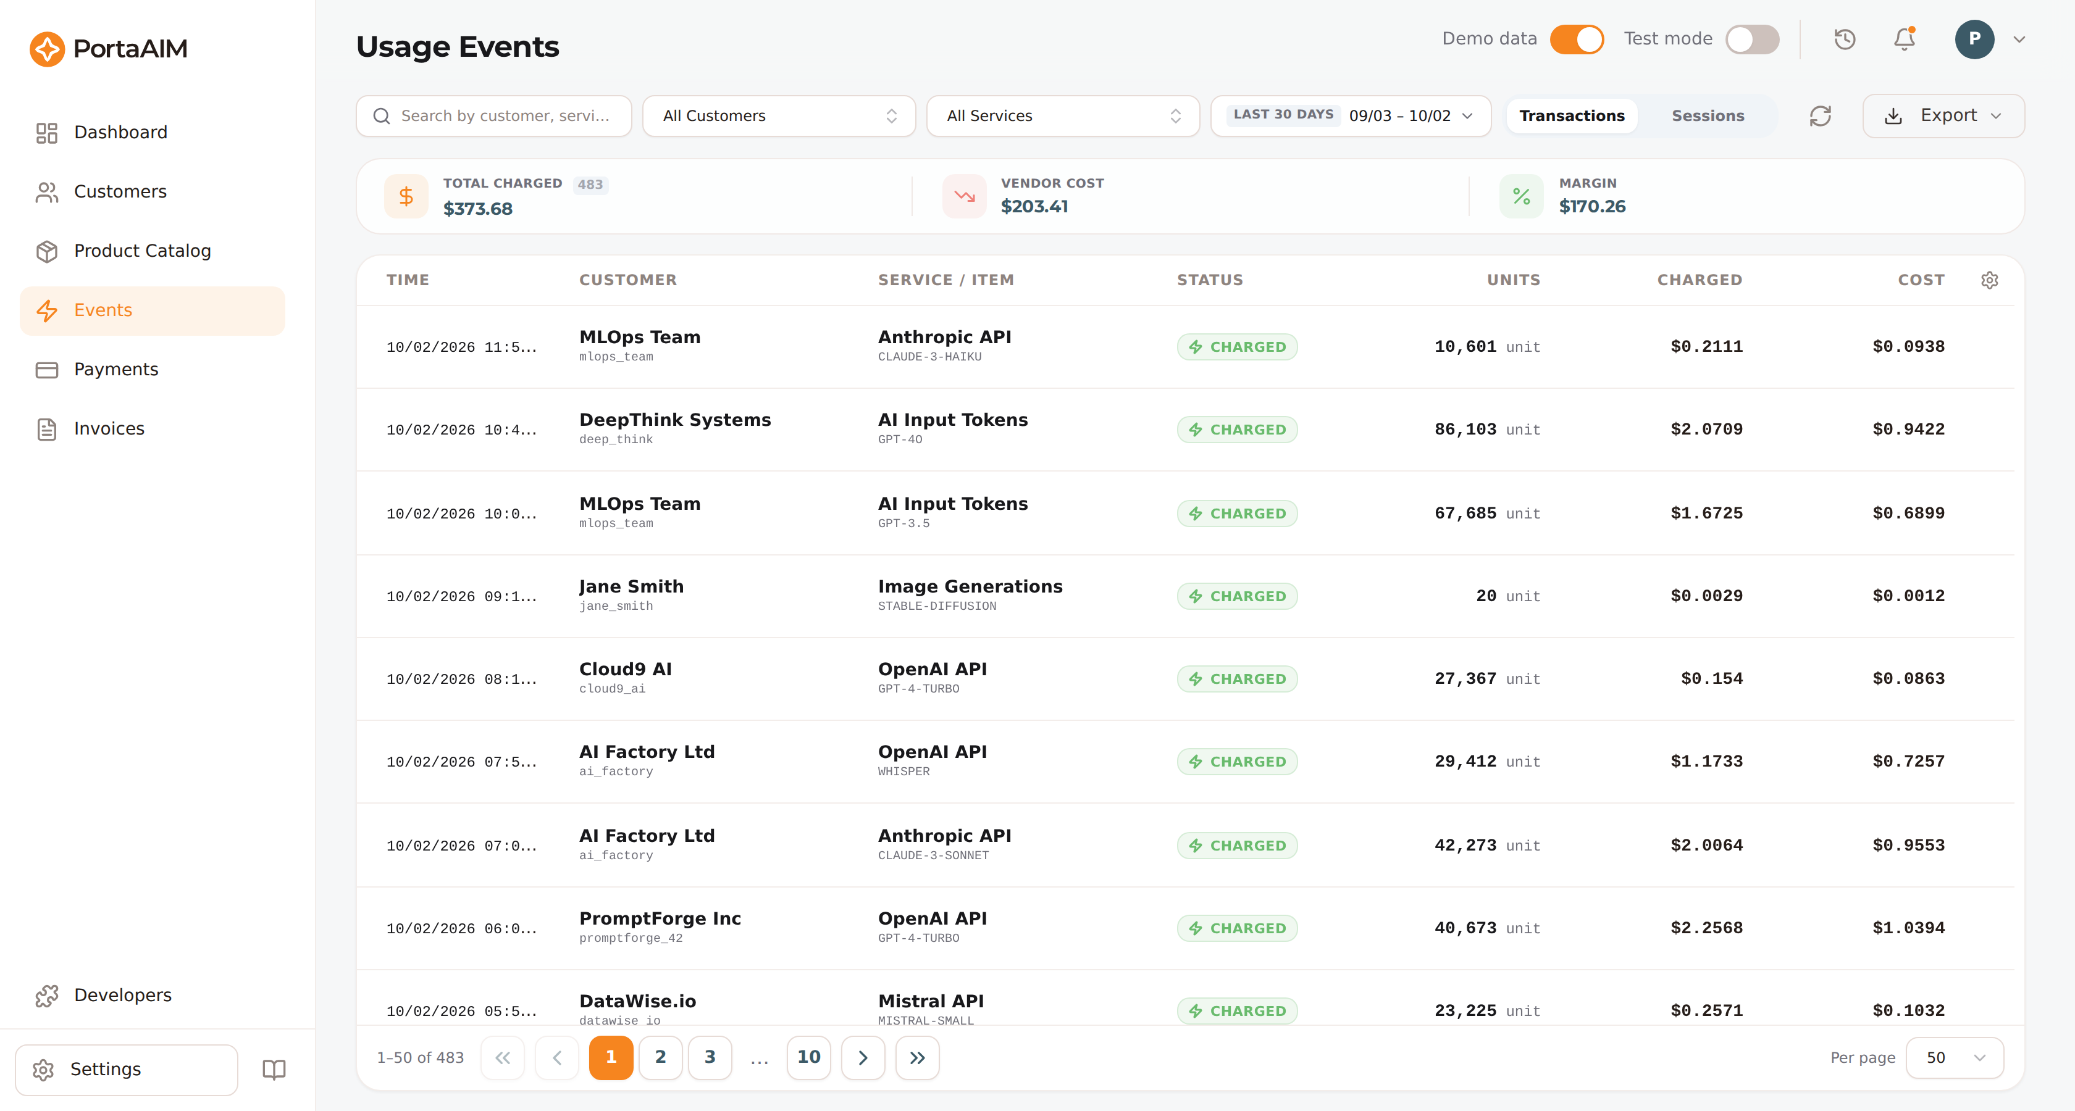This screenshot has width=2075, height=1111.
Task: Click the Total Charged dollar icon
Action: tap(406, 196)
